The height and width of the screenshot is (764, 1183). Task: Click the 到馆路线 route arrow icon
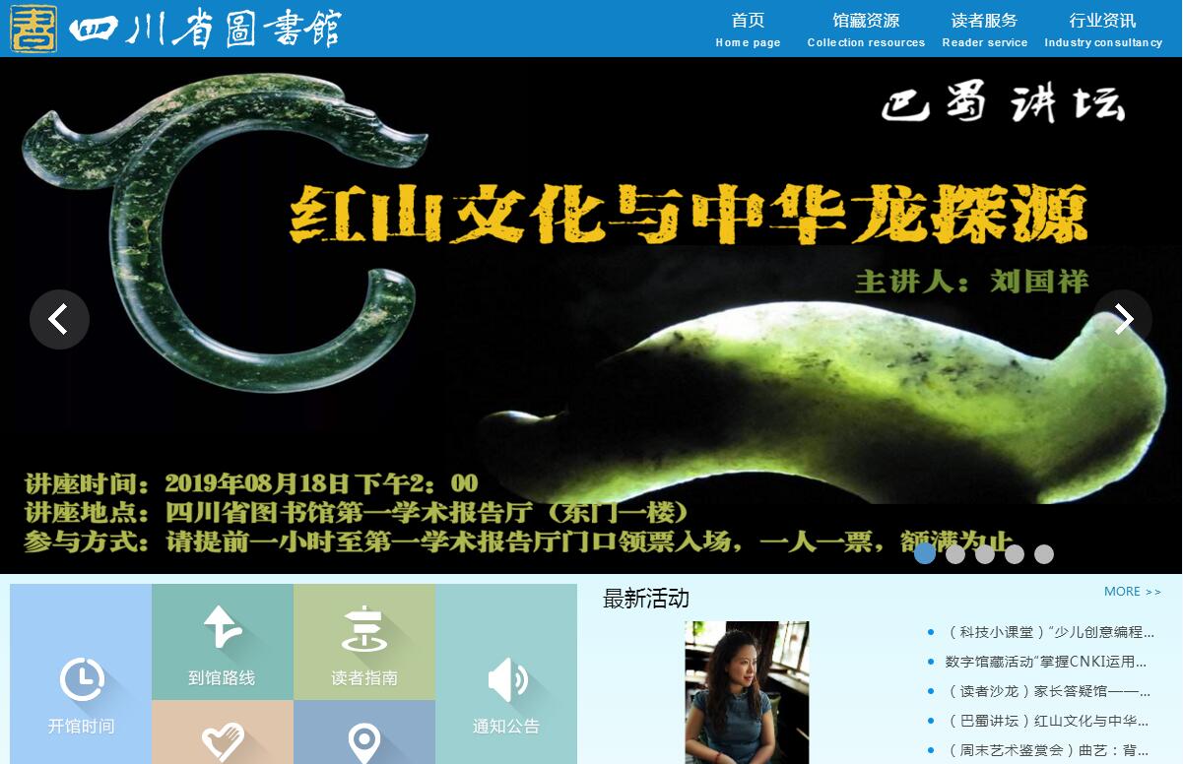tap(223, 628)
